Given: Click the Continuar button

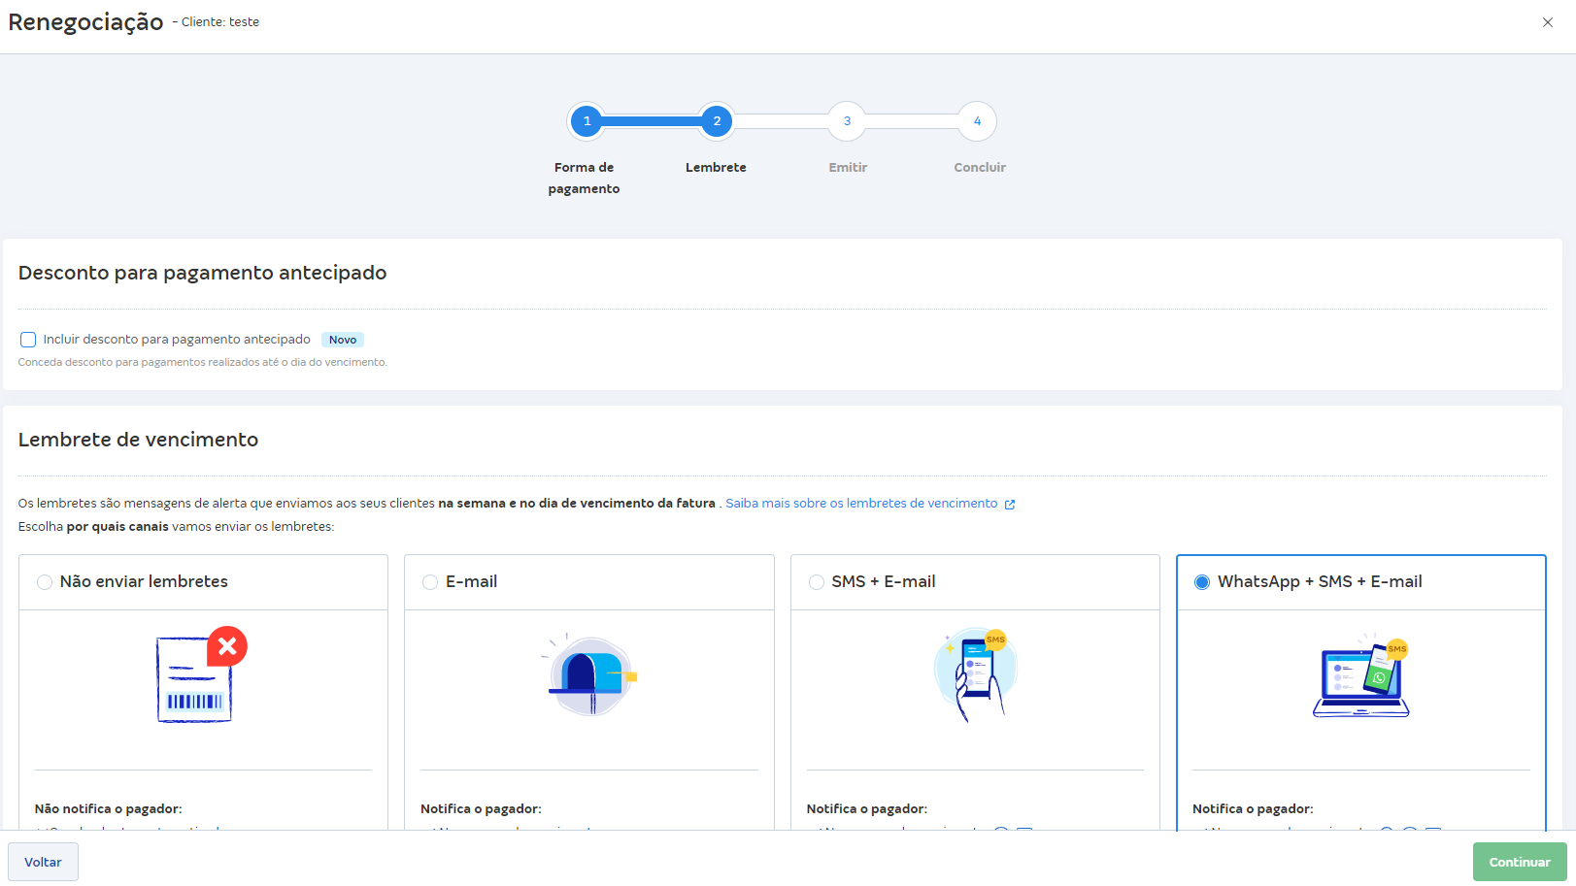Looking at the screenshot, I should pos(1520,862).
